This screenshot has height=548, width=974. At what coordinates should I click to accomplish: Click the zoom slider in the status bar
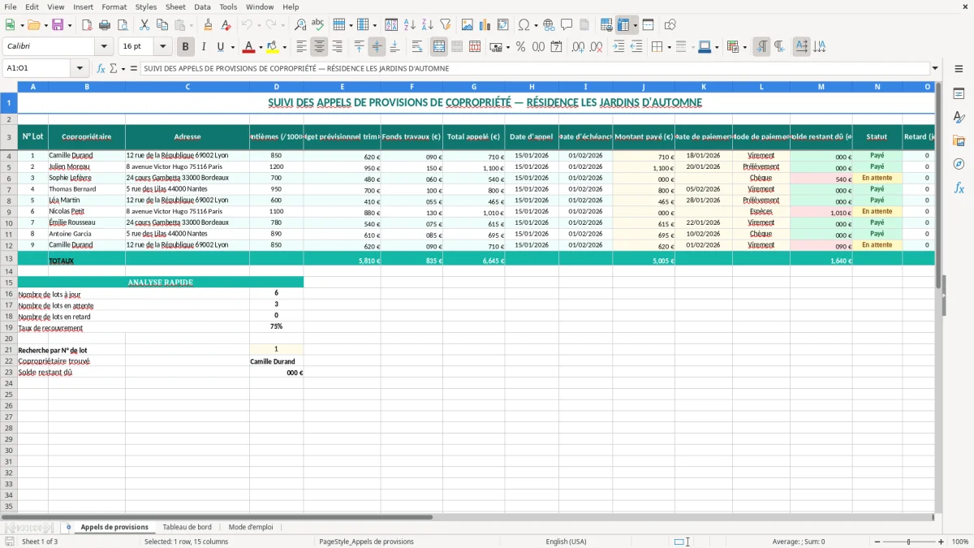[908, 542]
